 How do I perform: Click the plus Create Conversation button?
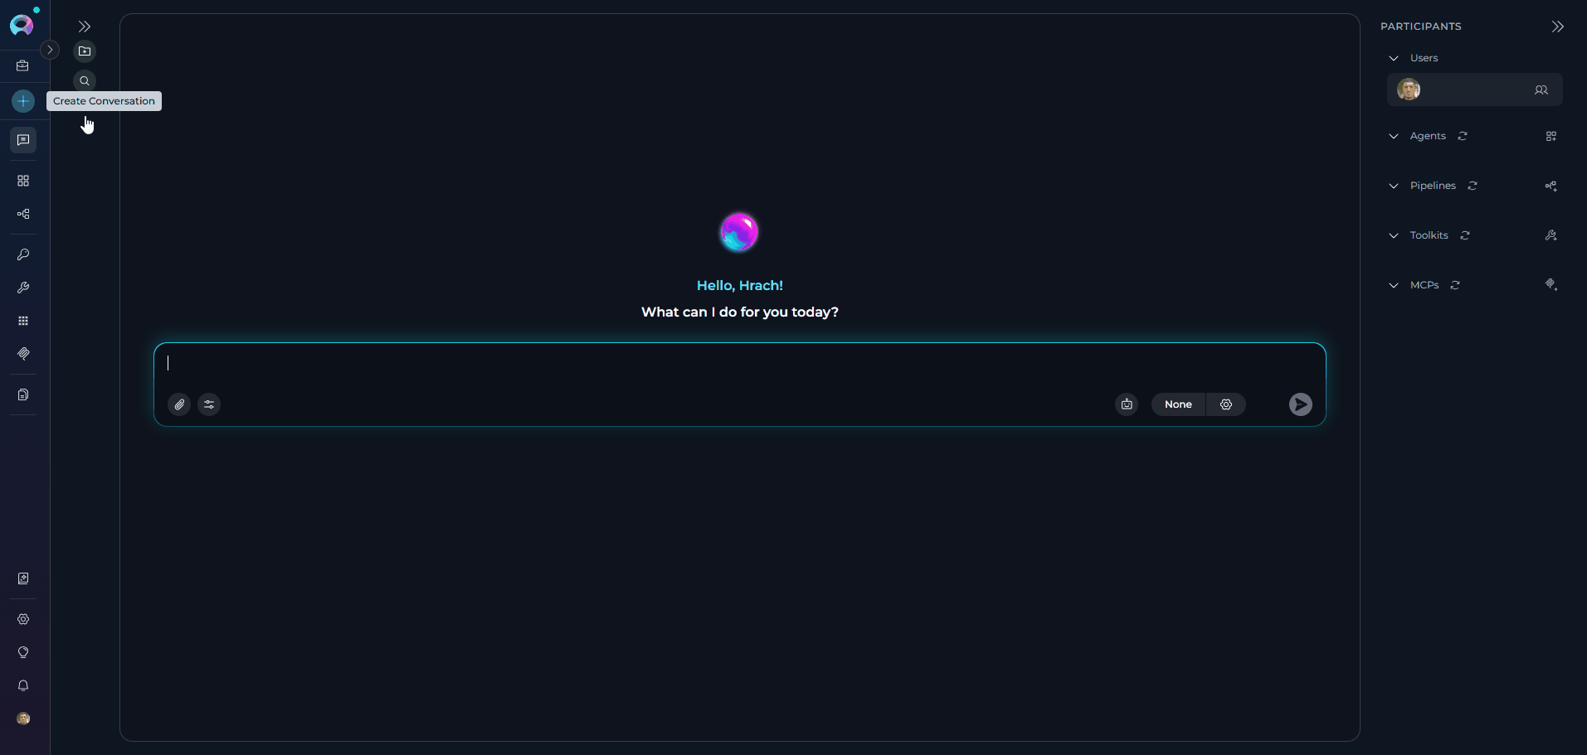(x=23, y=101)
